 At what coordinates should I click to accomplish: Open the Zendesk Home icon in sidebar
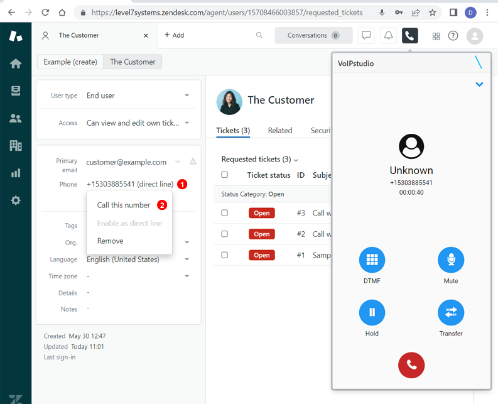[16, 63]
